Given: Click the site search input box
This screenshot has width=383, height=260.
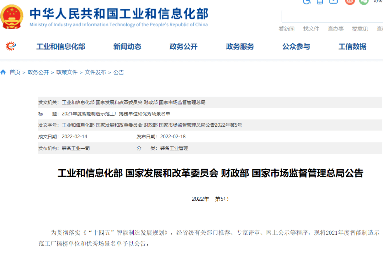Looking at the screenshot, I should click(x=332, y=16).
